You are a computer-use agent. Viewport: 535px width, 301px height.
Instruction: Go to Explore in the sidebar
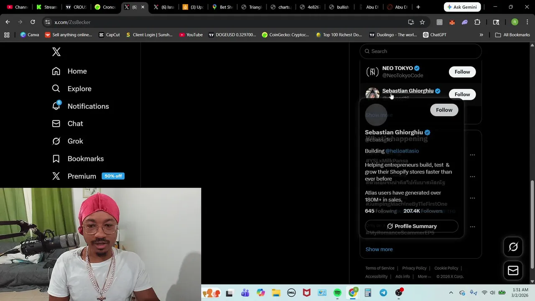(x=71, y=89)
